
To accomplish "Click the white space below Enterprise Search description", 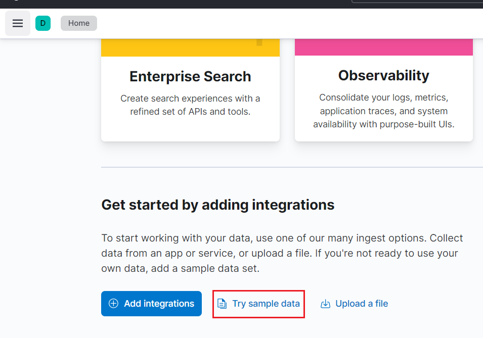I will click(190, 129).
